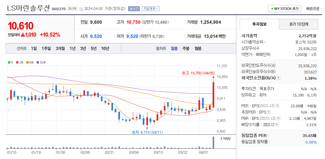The image size is (325, 159).
Task: Click the 시가총액순위 link
Action: [x=252, y=42]
